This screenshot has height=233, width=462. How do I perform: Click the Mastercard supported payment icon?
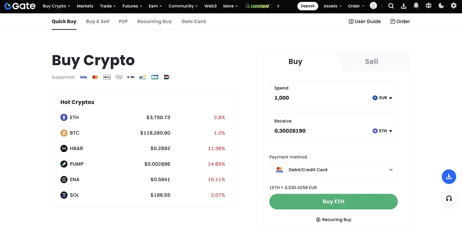click(x=95, y=77)
